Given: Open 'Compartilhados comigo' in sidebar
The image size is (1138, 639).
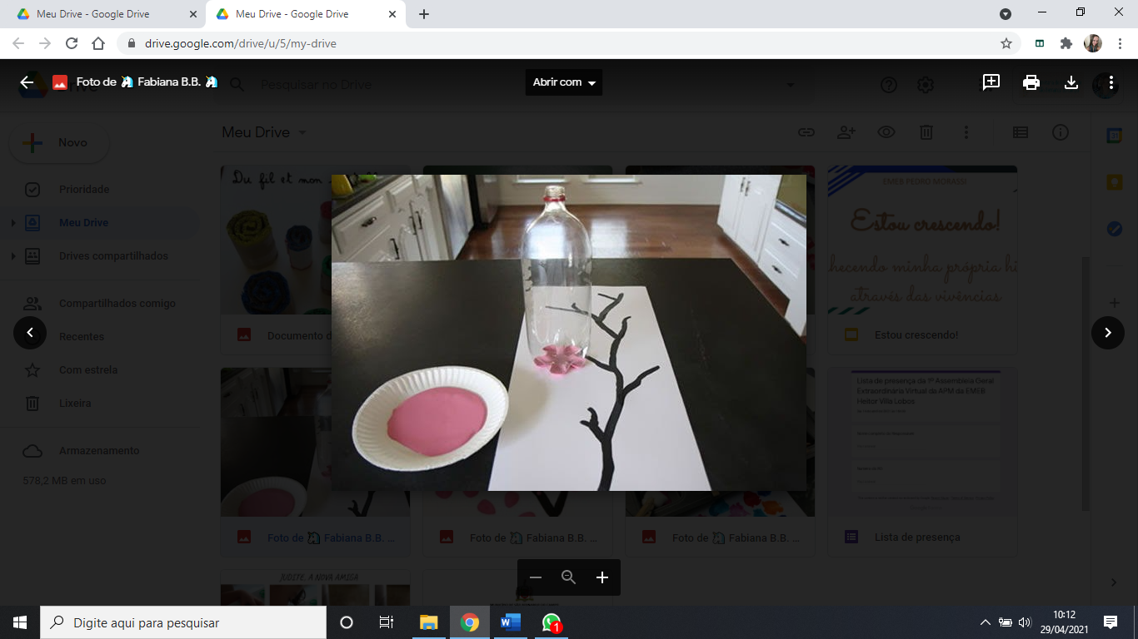Looking at the screenshot, I should pos(117,304).
